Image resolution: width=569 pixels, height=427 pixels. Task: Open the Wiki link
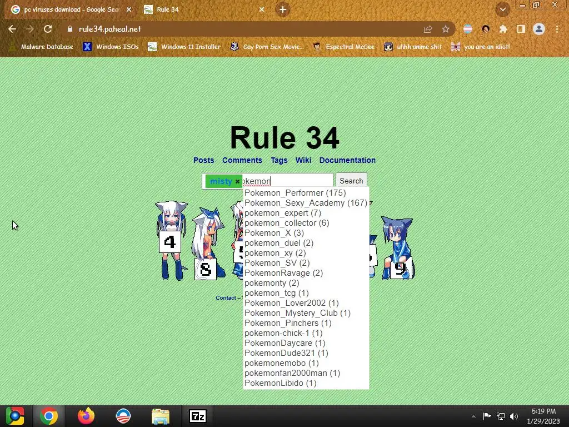pyautogui.click(x=303, y=160)
